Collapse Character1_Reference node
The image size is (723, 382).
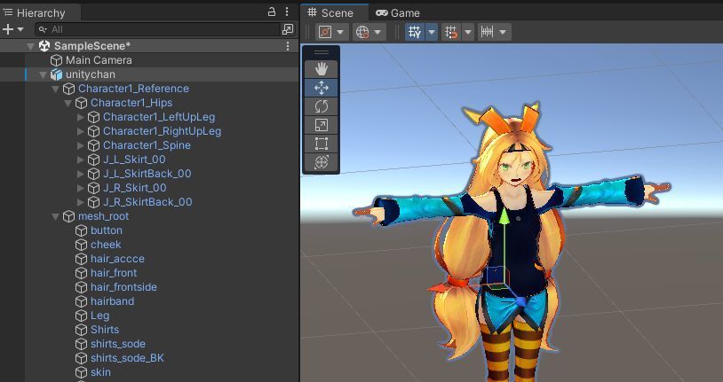point(55,89)
